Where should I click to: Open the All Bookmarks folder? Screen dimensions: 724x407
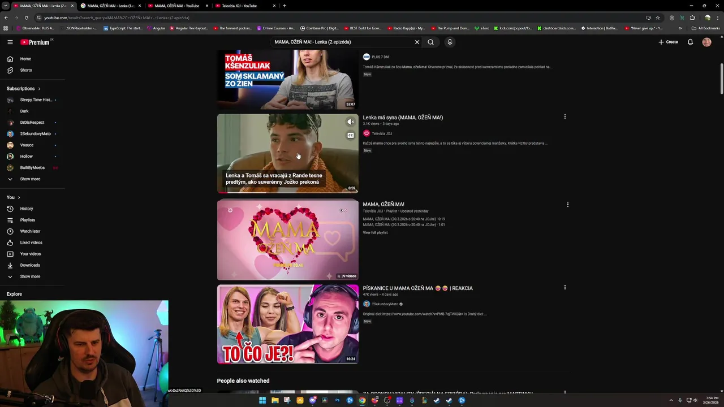[705, 28]
